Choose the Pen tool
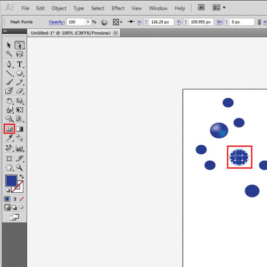This screenshot has height=267, width=267. click(x=9, y=64)
